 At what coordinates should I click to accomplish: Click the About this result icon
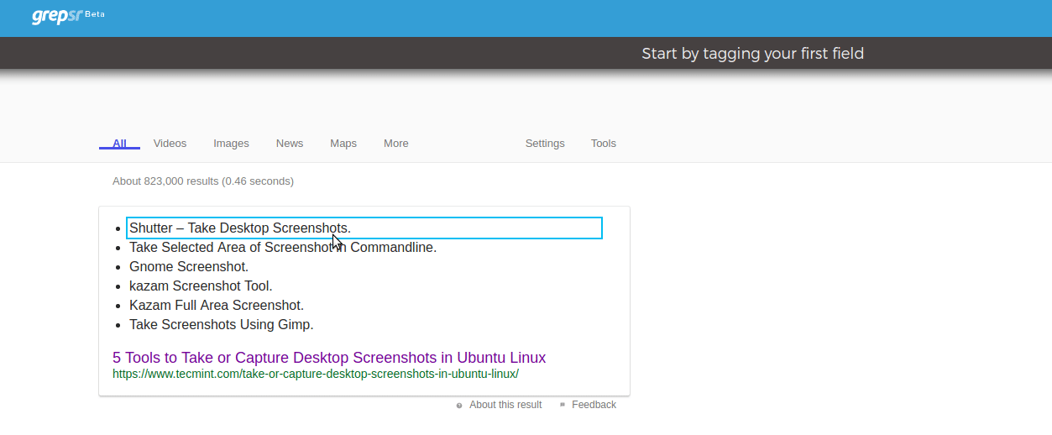(459, 406)
